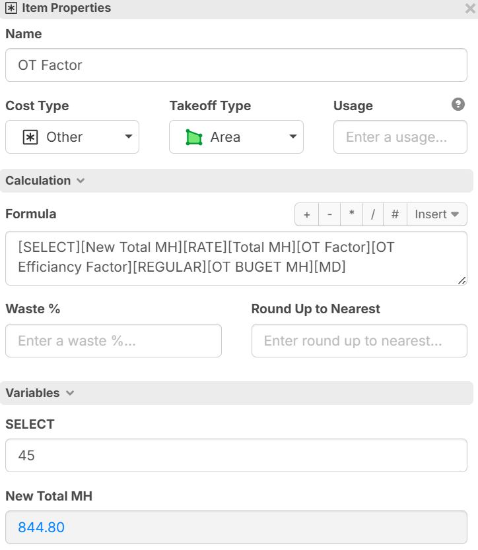The height and width of the screenshot is (550, 478).
Task: Click the Name text field
Action: [x=236, y=65]
